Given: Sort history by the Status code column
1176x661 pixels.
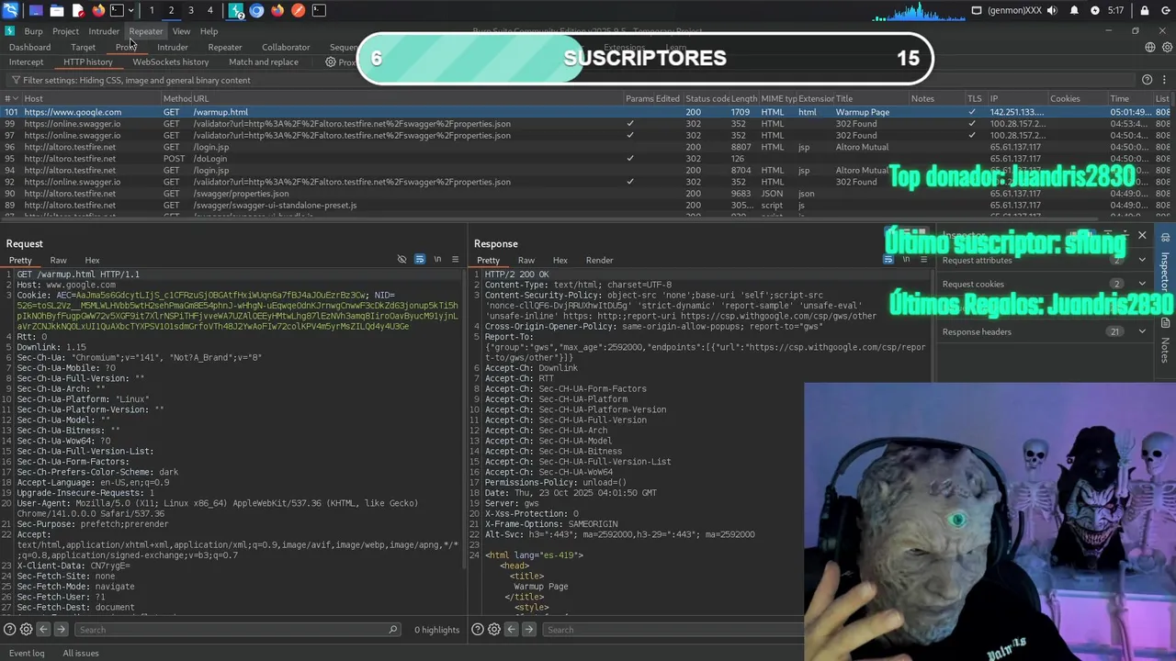Looking at the screenshot, I should 707,99.
